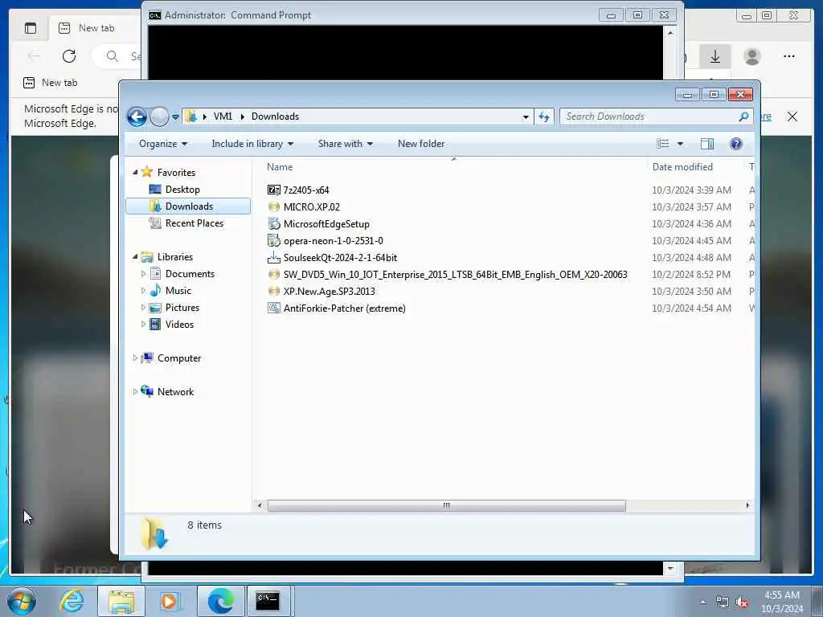
Task: Open the network tray icon
Action: [x=723, y=603]
